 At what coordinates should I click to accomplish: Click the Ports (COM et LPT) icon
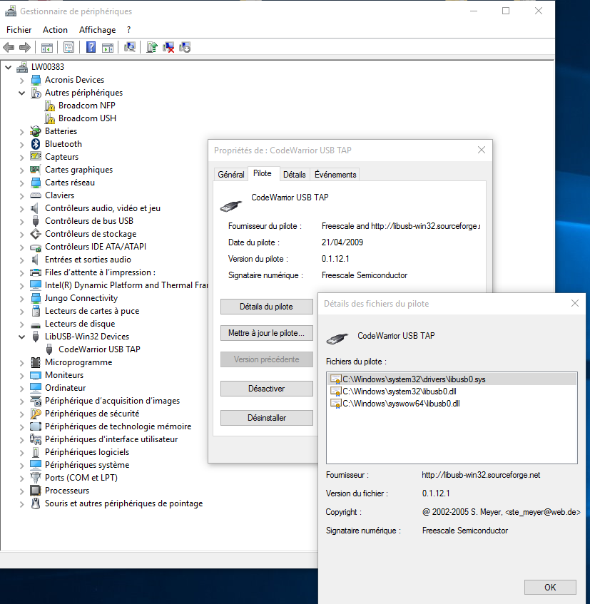[36, 478]
